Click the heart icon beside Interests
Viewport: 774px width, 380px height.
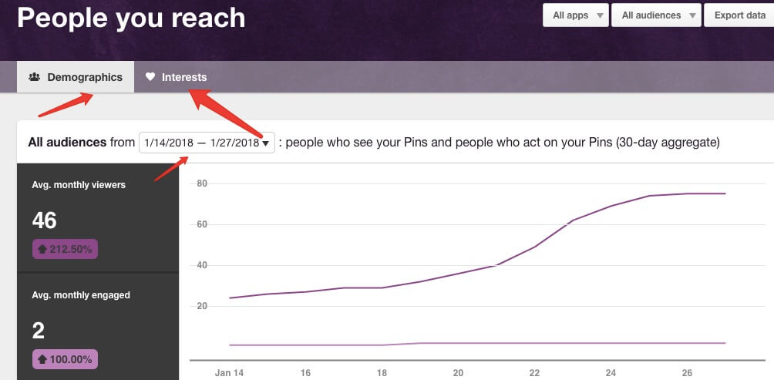tap(150, 77)
